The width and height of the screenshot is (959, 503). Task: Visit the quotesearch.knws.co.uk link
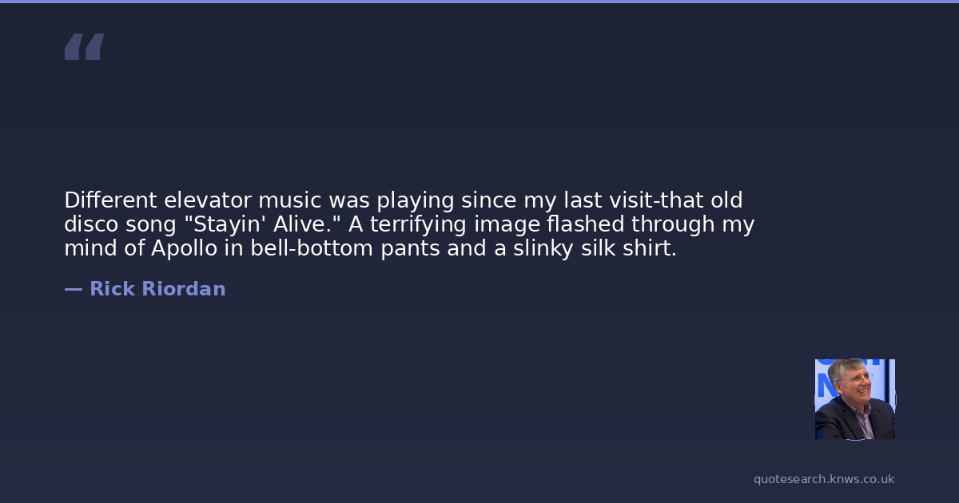(x=824, y=479)
